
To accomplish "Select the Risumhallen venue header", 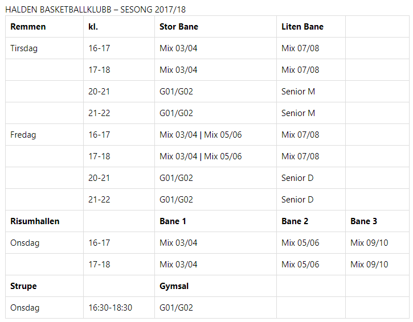I will [35, 221].
